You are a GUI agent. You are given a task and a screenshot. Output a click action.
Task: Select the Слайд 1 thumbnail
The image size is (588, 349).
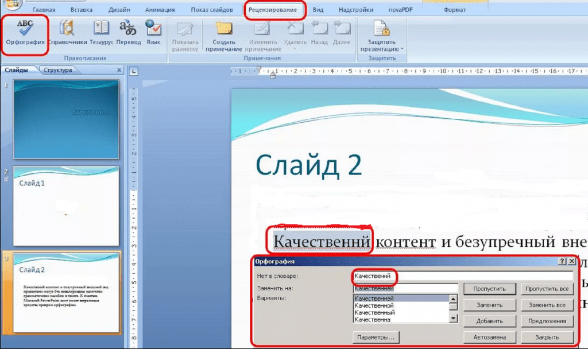pos(66,206)
